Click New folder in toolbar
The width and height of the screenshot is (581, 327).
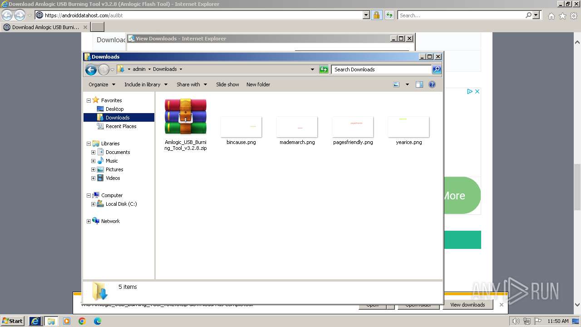[258, 84]
